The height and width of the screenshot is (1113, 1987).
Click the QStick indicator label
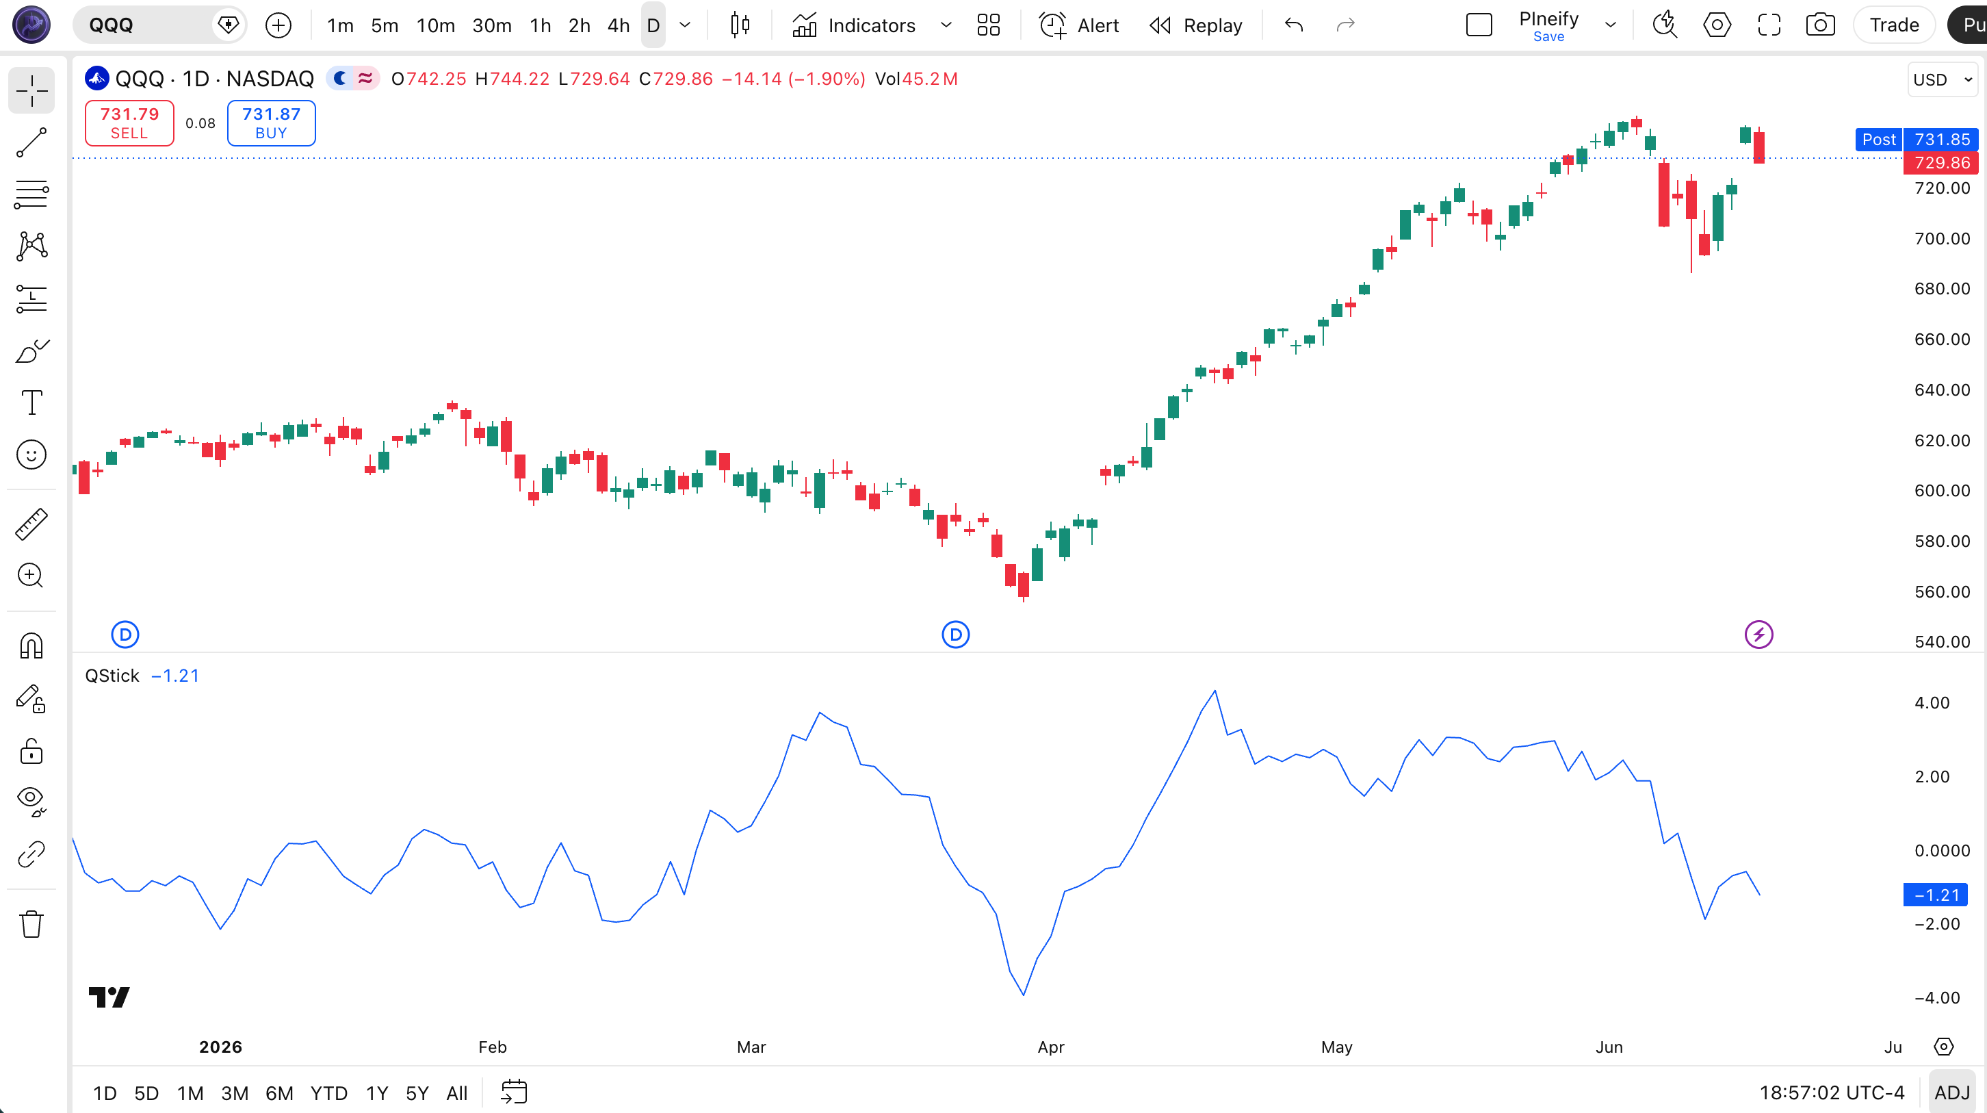pos(112,676)
